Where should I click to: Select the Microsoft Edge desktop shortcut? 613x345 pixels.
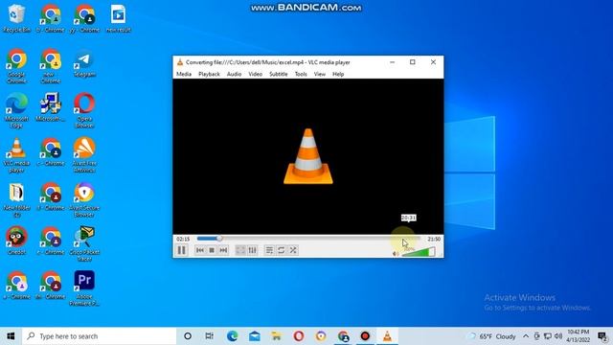pos(16,110)
